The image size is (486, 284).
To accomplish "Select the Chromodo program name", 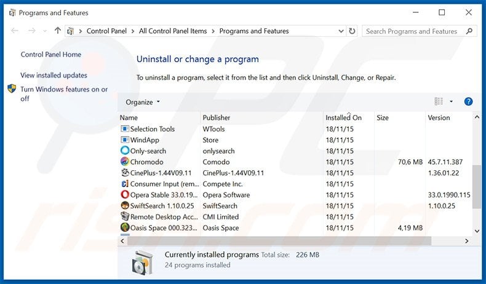I will [x=146, y=162].
